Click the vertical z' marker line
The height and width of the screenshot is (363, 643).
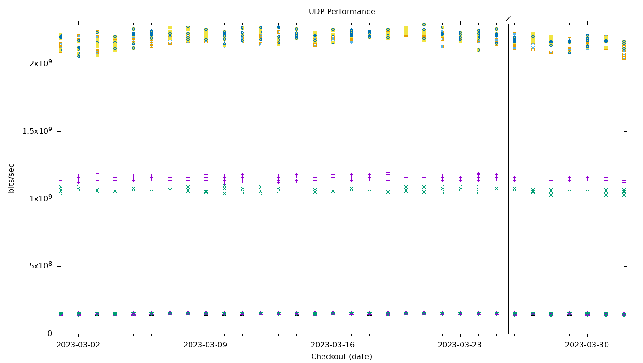[x=508, y=178]
